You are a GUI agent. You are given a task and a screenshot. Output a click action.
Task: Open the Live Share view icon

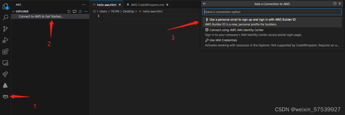[x=5, y=74]
